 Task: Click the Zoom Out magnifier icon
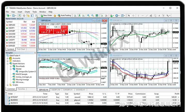[x=93, y=15]
